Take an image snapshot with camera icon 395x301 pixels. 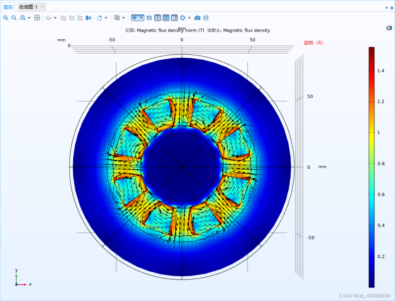(x=197, y=18)
